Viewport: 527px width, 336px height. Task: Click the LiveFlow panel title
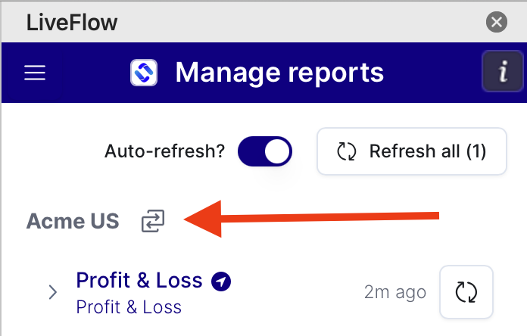[72, 23]
